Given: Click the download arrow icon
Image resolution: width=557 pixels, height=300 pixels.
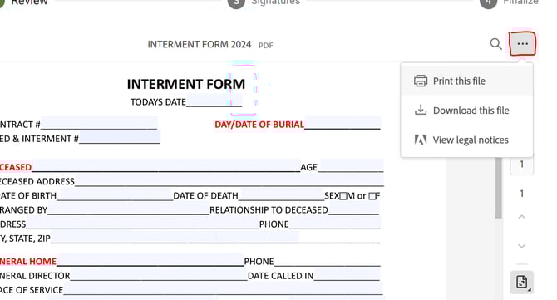Looking at the screenshot, I should pyautogui.click(x=421, y=110).
